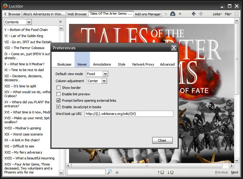Switch to Alice's Adventures in Wonderland tab
This screenshot has width=243, height=179.
[x=44, y=14]
